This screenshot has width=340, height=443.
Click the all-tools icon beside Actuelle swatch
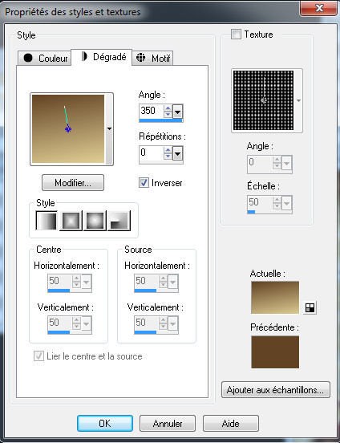coord(310,307)
